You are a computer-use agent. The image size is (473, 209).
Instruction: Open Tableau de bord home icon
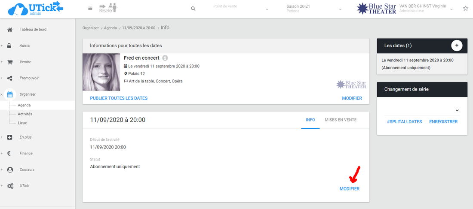tap(10, 30)
